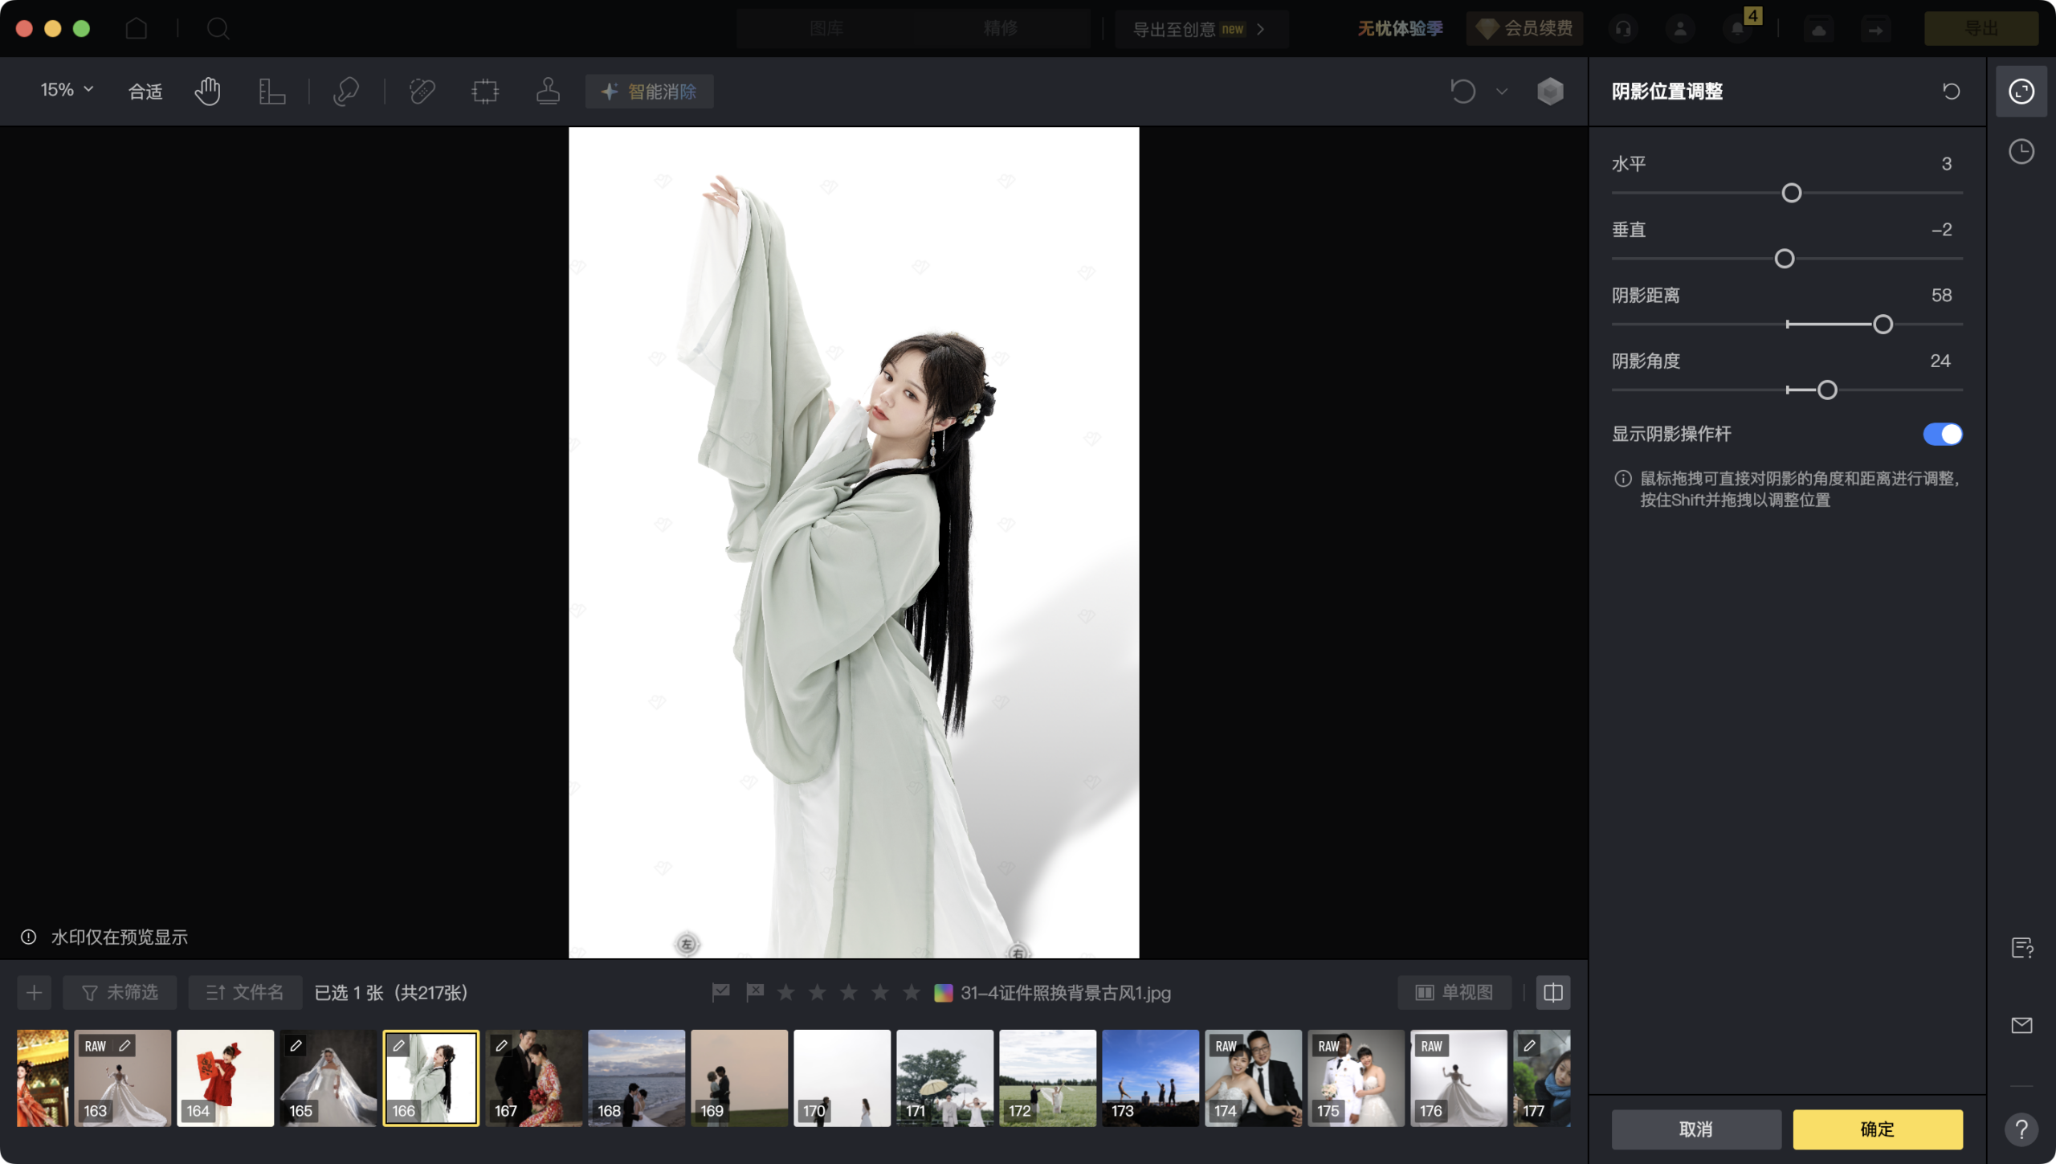Toggle 显示阴影操作杆 switch off

[1942, 435]
